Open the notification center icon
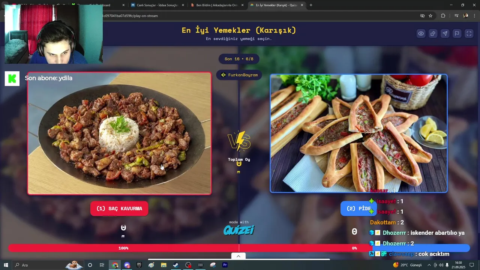 coord(472,265)
